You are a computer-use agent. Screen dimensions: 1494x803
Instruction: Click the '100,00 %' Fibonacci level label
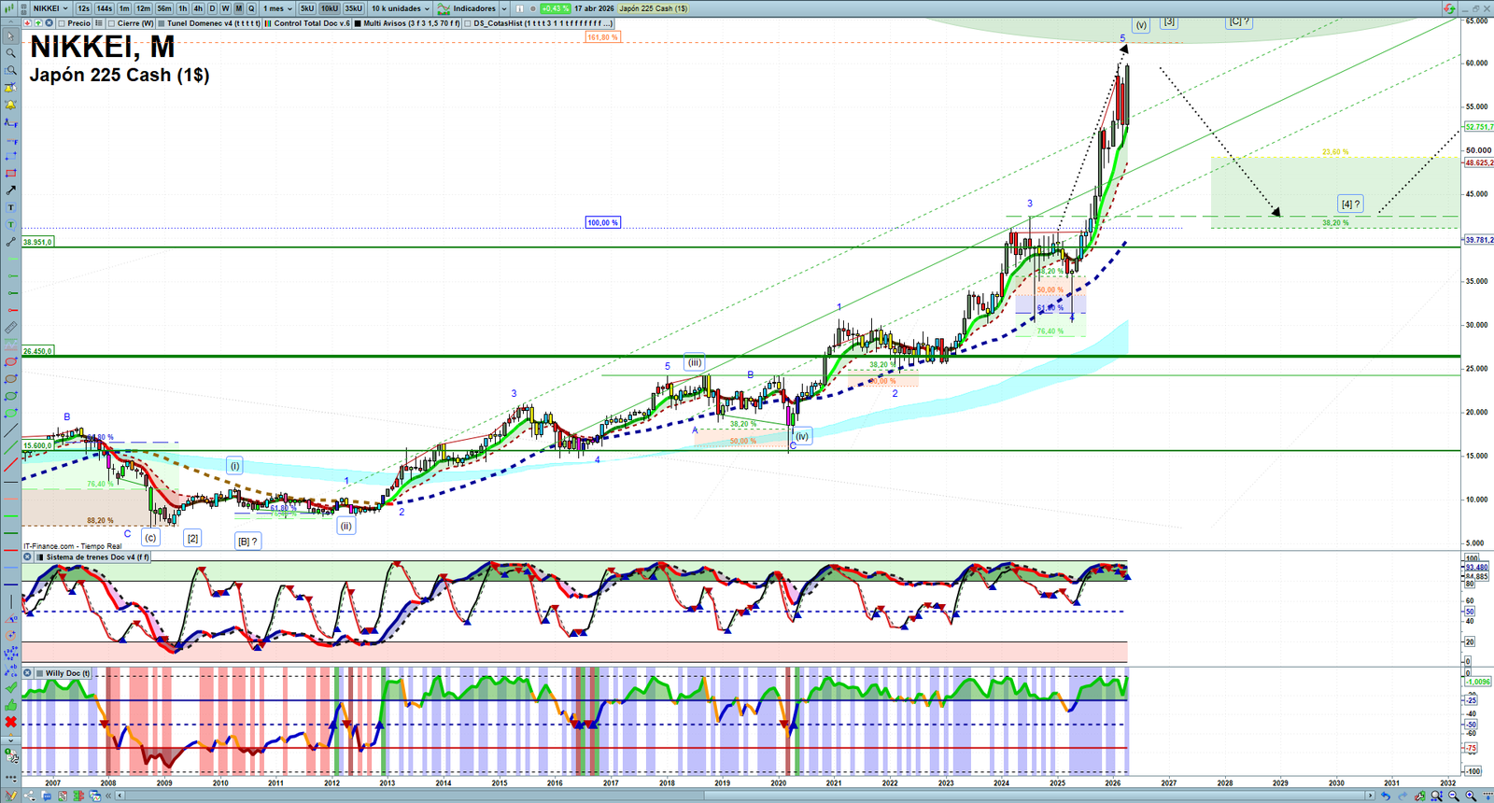603,222
